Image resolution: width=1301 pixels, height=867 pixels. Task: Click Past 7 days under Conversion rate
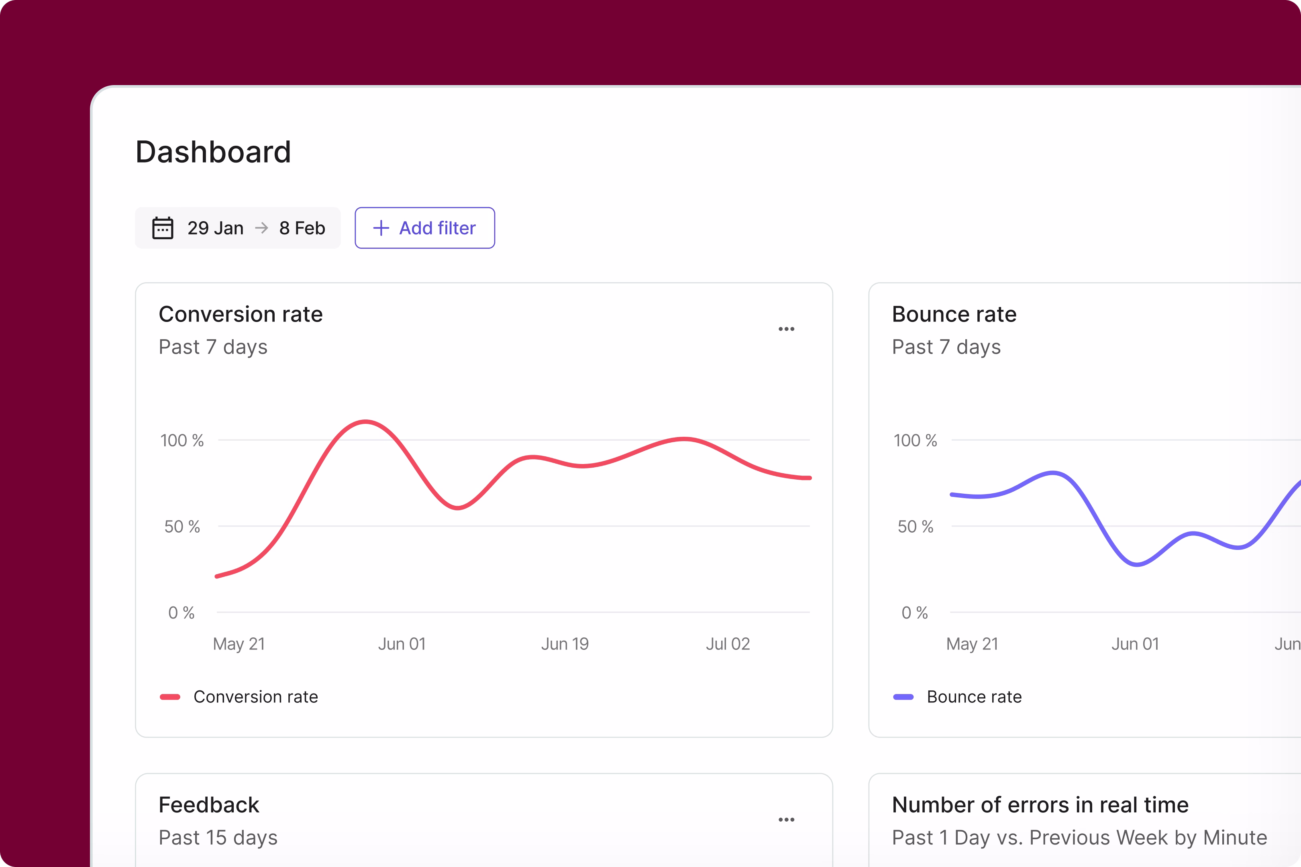click(213, 347)
